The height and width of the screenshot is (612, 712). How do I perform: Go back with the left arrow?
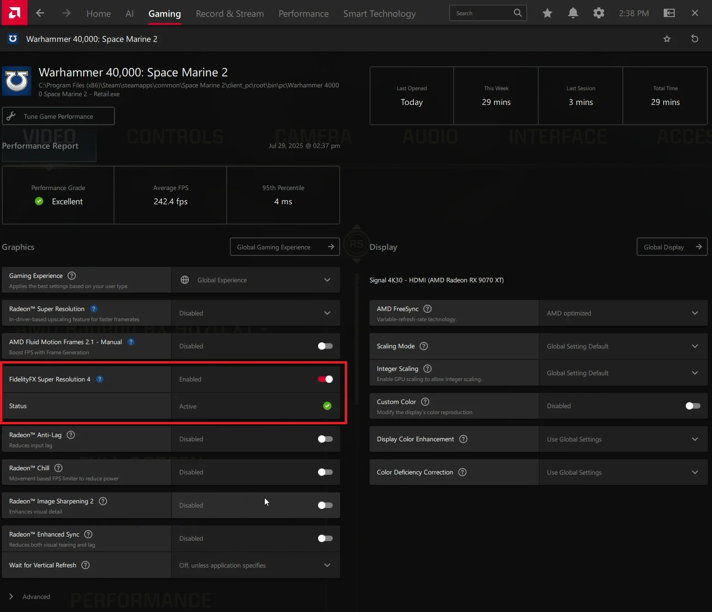(x=40, y=13)
